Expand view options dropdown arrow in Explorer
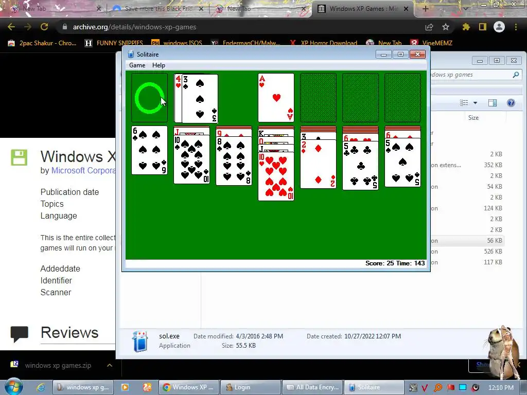 (x=475, y=103)
